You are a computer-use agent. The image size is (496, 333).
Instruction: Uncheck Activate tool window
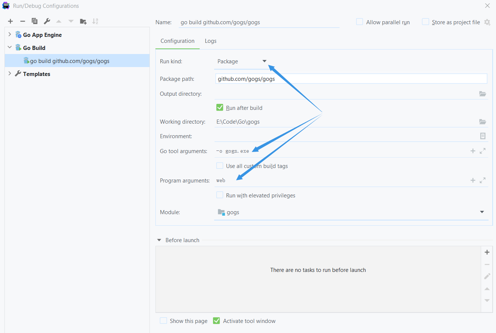coord(216,321)
